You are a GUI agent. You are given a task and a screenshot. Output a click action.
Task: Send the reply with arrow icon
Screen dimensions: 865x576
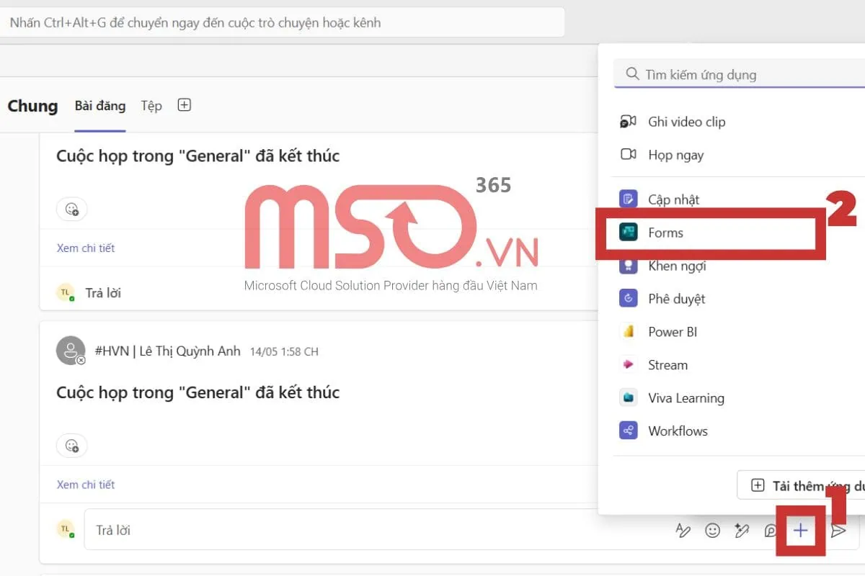[x=838, y=531]
